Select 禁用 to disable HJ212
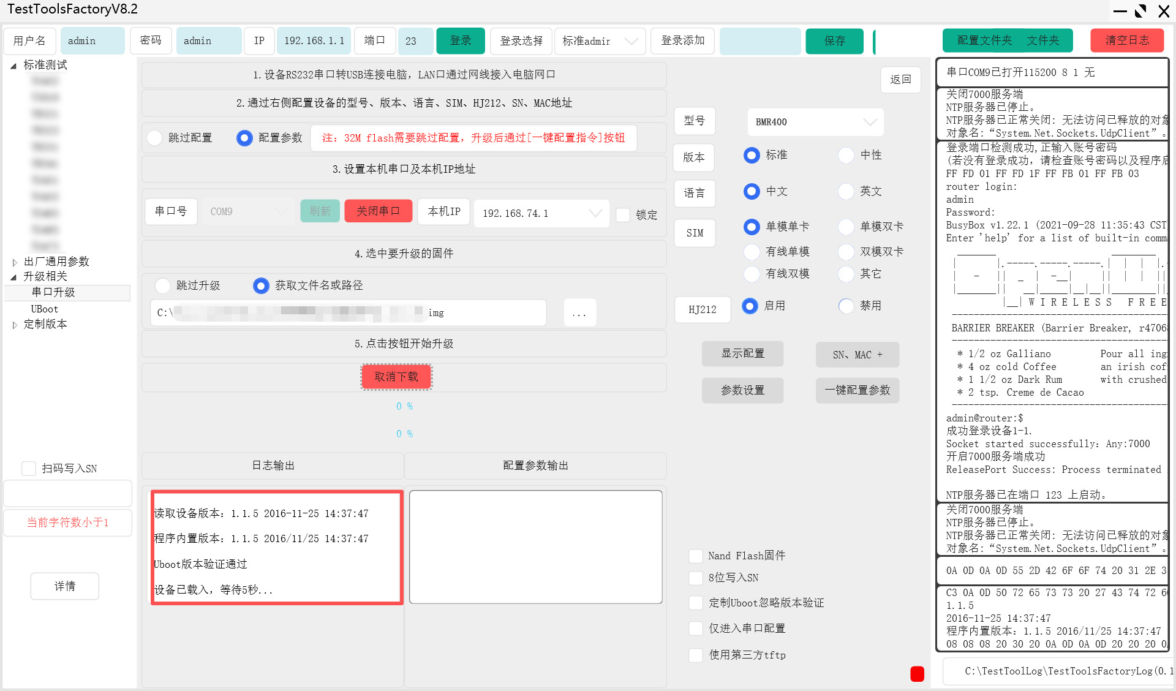This screenshot has width=1176, height=691. 846,306
